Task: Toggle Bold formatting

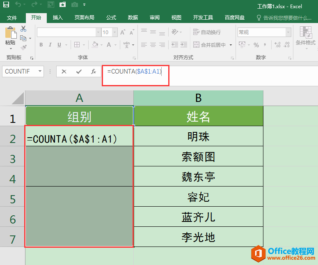Action: (41, 45)
